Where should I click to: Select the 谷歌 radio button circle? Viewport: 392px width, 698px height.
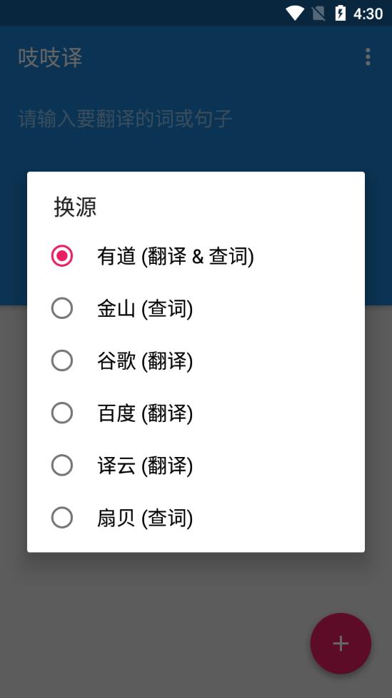[62, 360]
